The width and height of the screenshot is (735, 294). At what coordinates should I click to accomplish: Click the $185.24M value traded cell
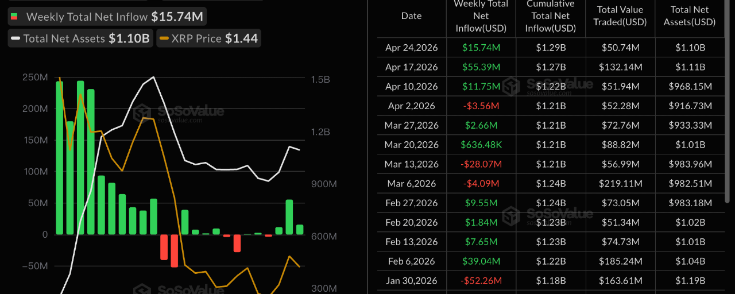(620, 261)
